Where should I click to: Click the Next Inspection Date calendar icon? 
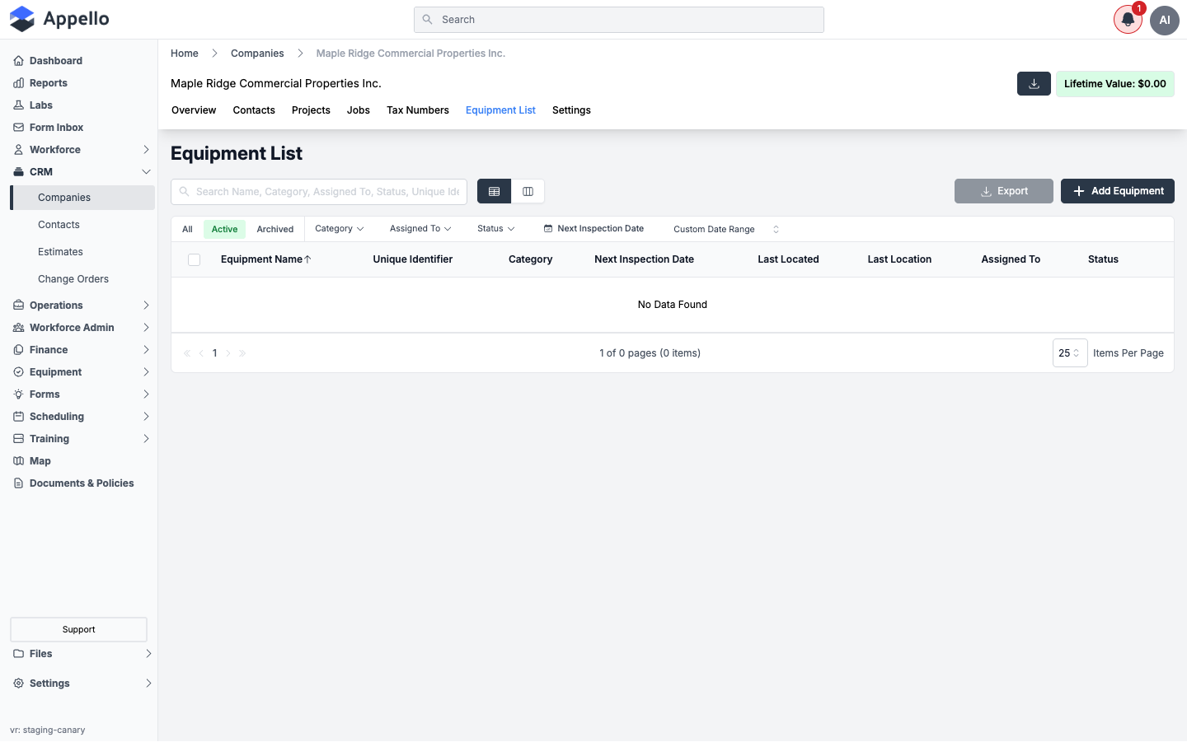point(548,229)
